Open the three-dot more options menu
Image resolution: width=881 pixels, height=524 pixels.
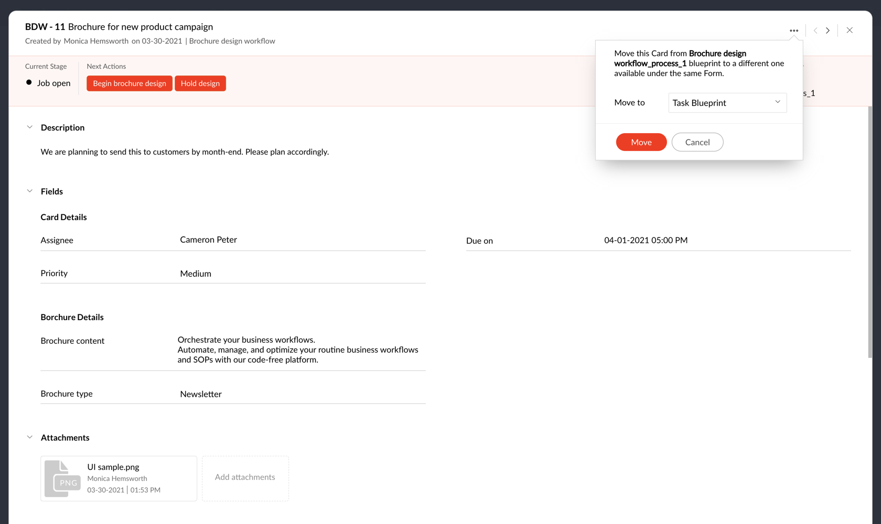tap(794, 30)
